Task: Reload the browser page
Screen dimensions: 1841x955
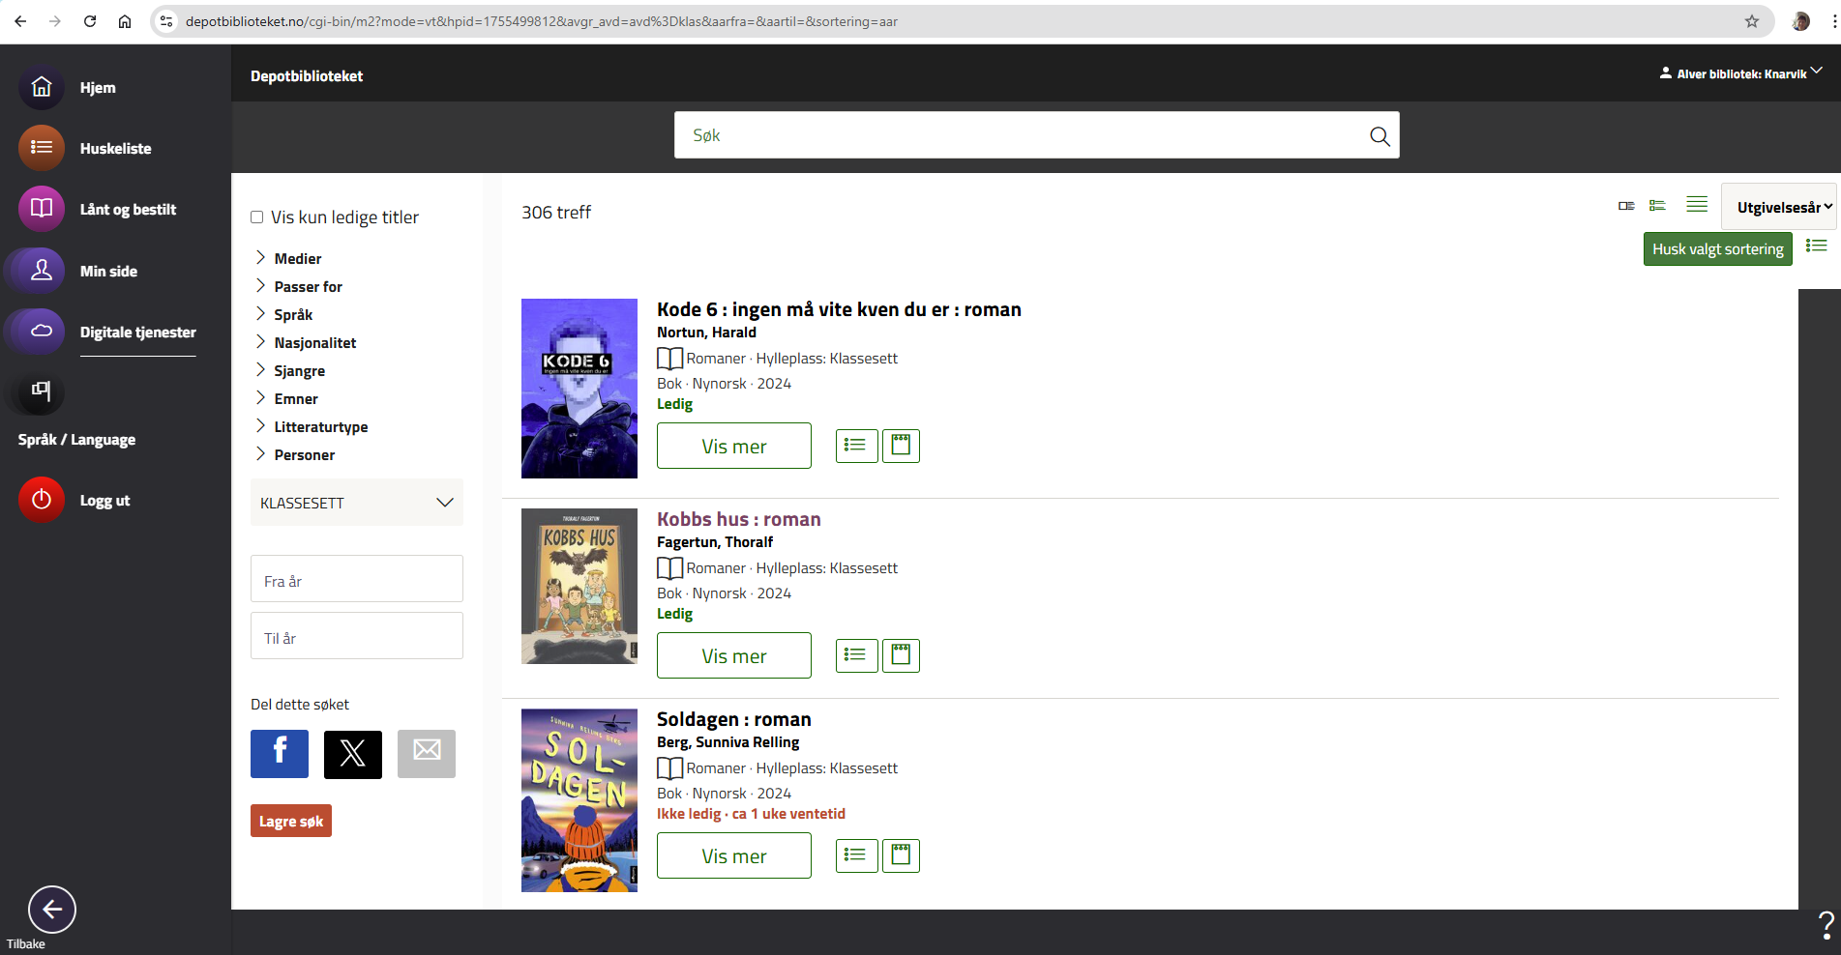Action: [x=90, y=21]
